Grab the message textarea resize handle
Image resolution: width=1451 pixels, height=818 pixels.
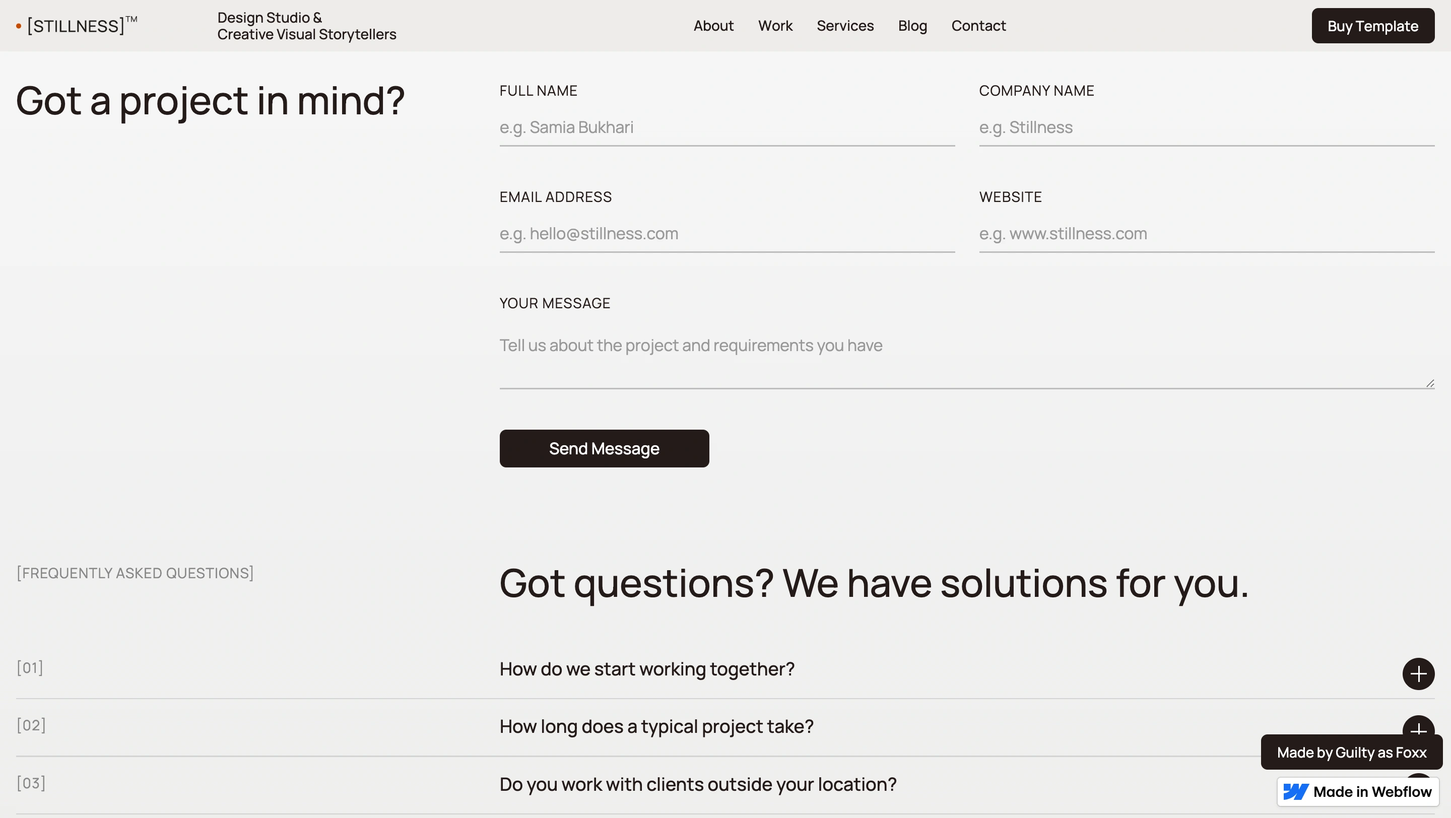(x=1430, y=383)
